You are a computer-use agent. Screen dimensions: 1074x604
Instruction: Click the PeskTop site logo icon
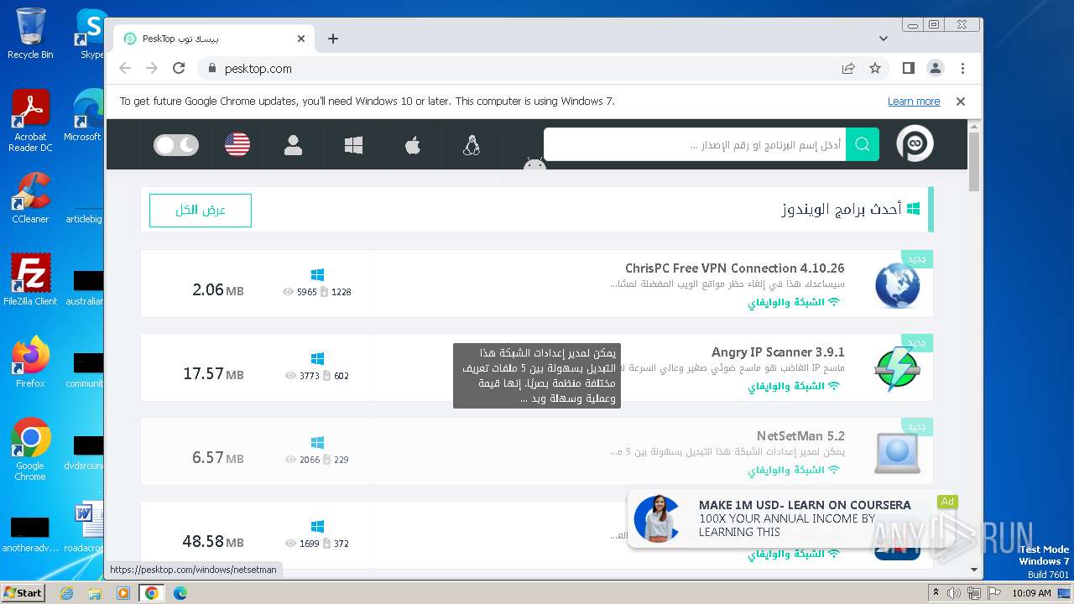[914, 144]
